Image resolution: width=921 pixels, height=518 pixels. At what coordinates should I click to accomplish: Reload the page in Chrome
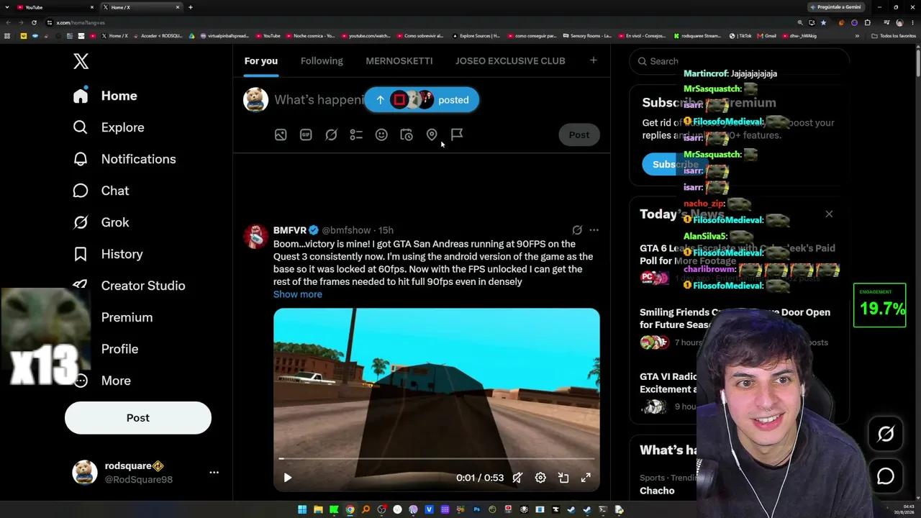(34, 22)
